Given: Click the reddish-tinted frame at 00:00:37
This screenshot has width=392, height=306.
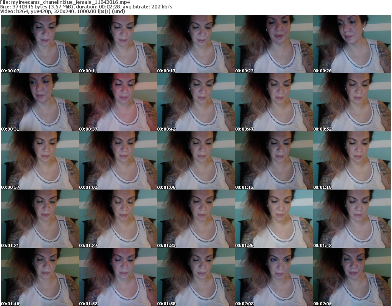Looking at the screenshot, I should (x=118, y=102).
